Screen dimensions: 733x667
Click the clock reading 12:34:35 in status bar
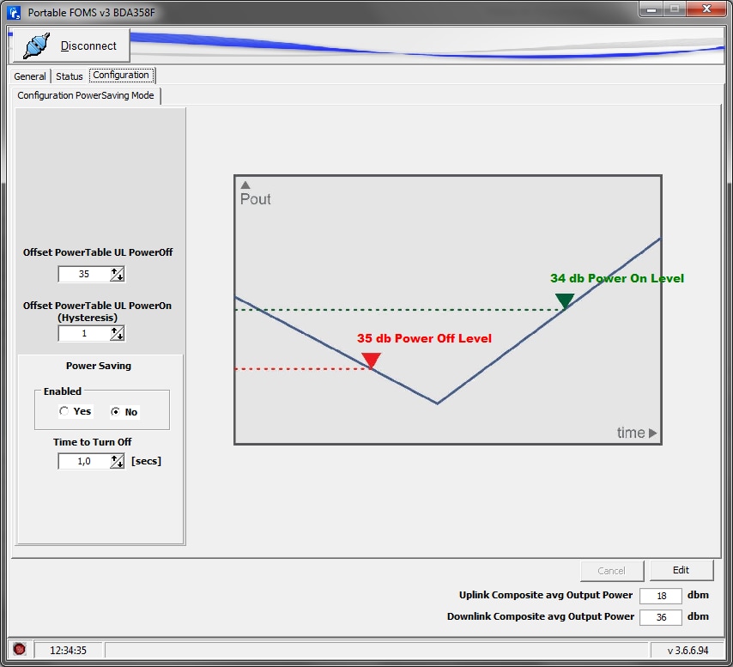coord(69,650)
